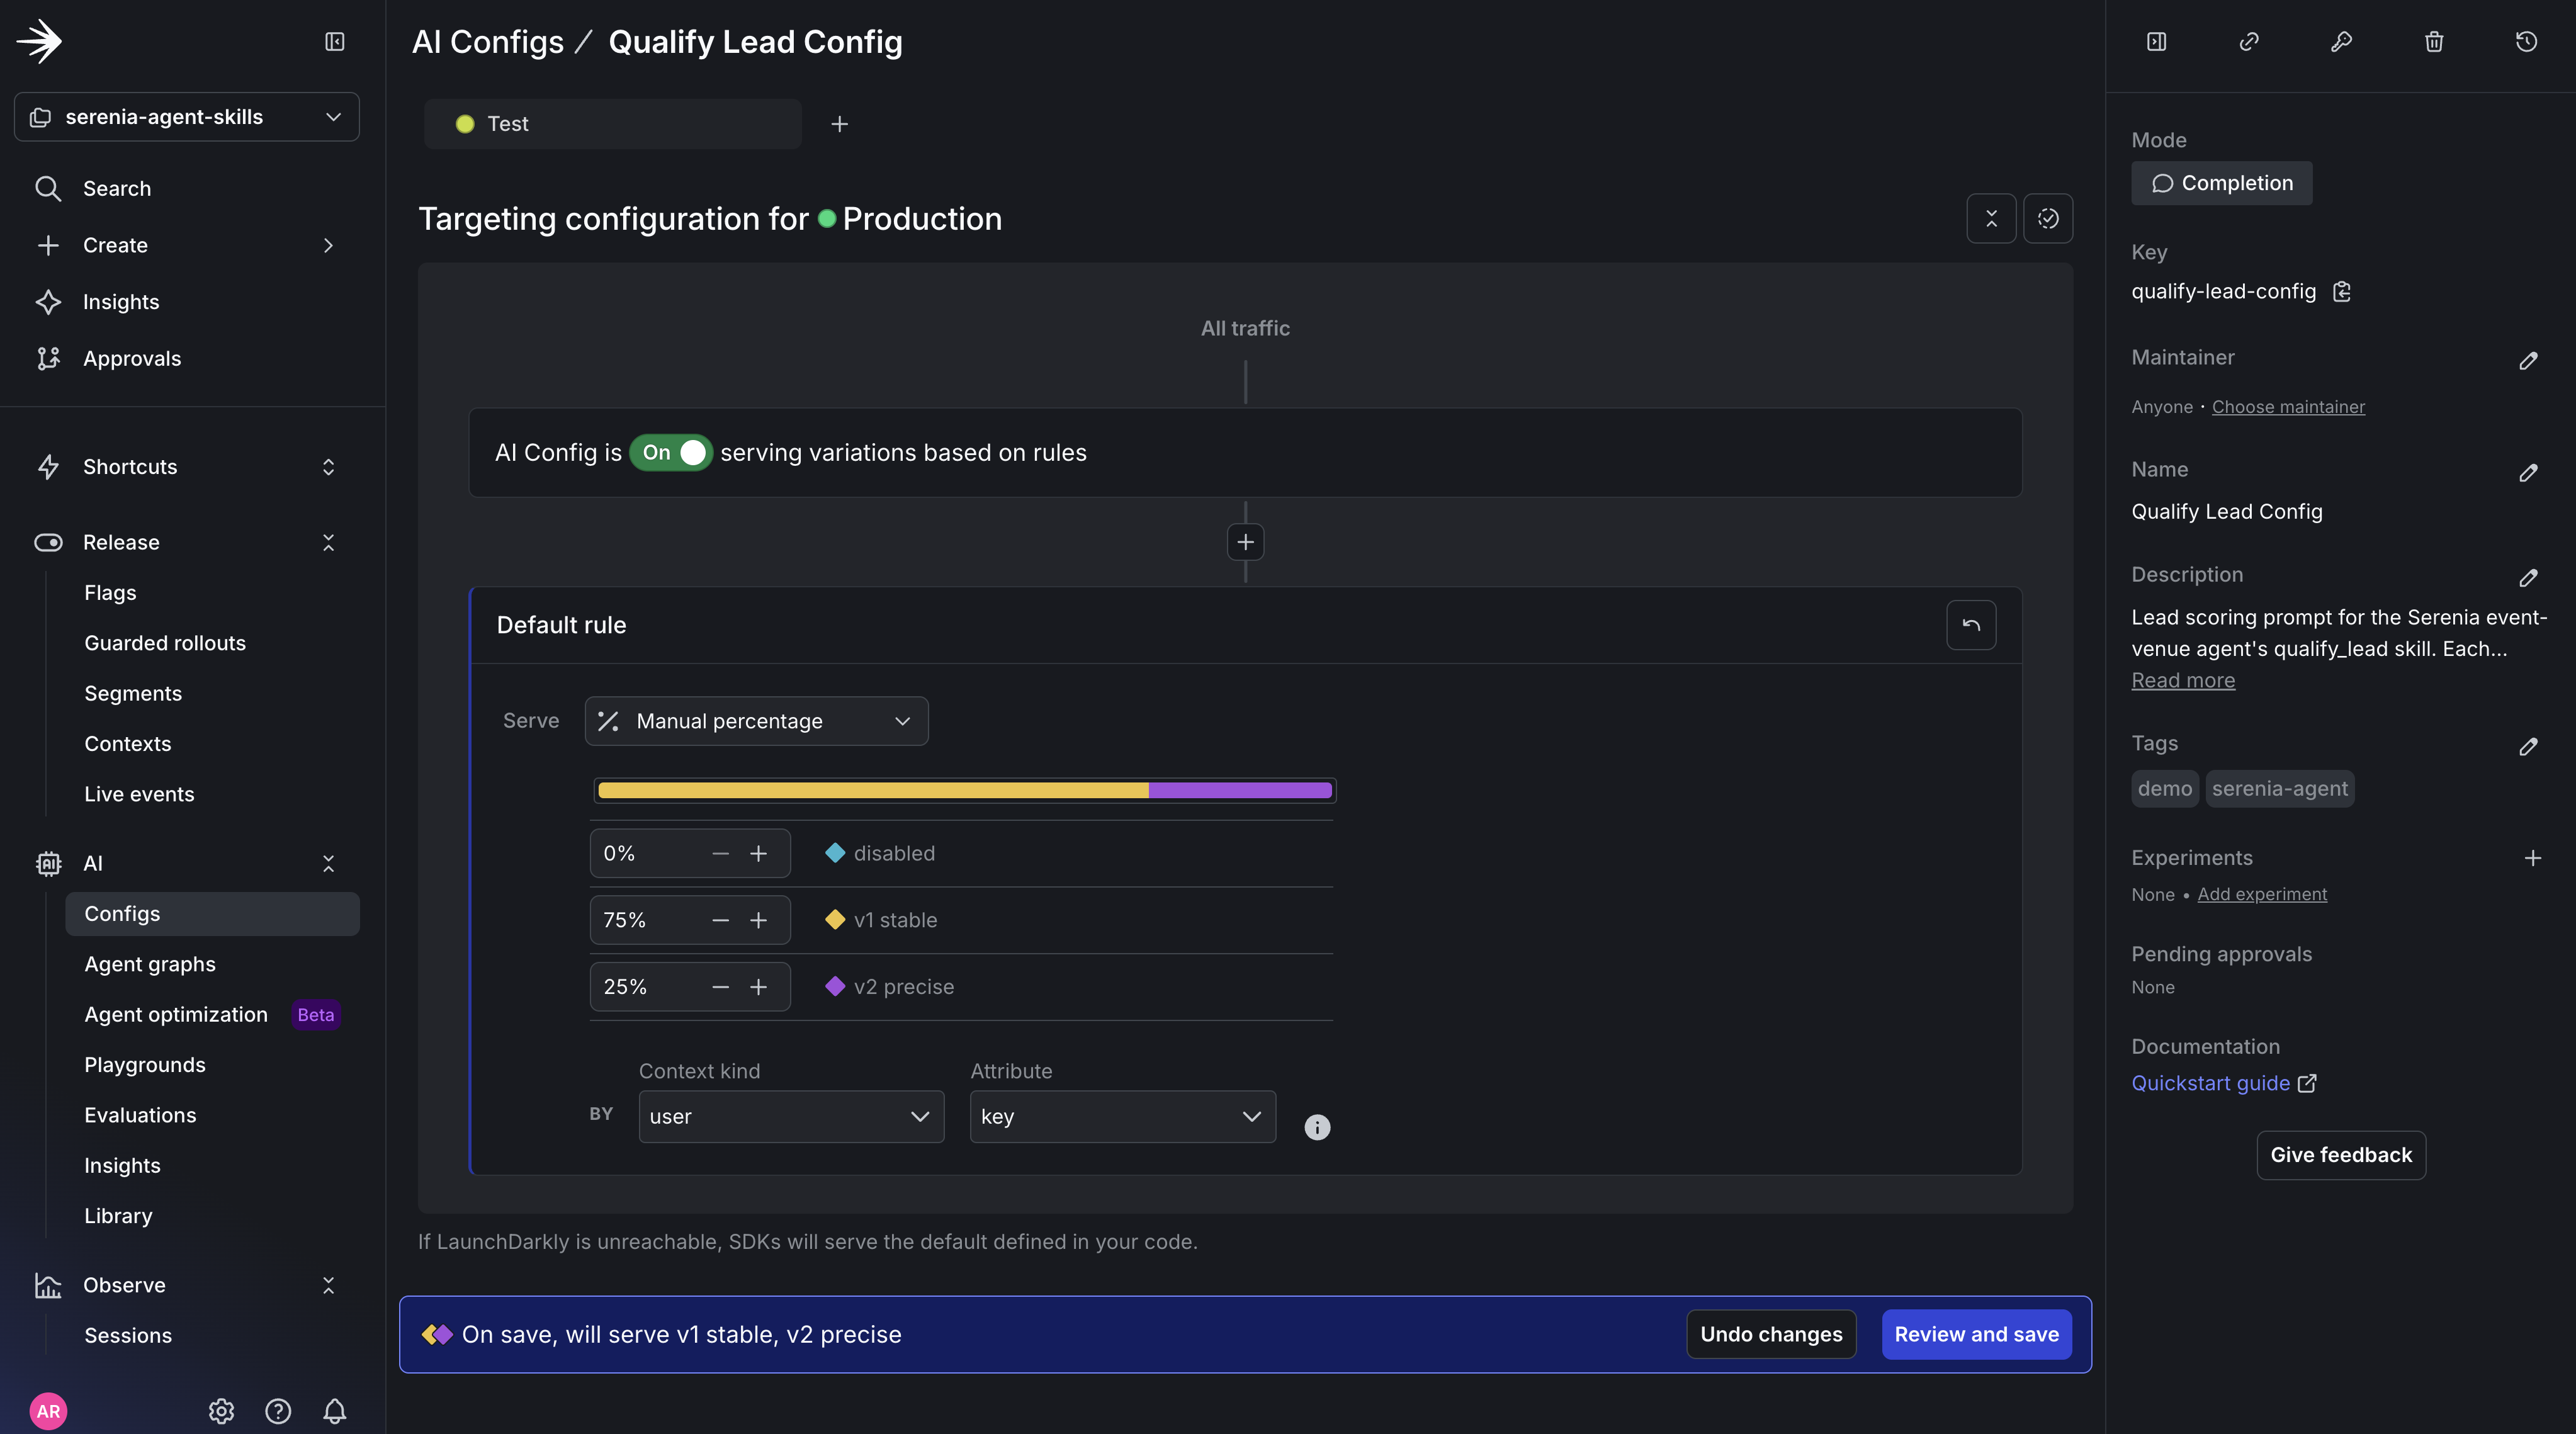Collapse the left sidebar panel icon

click(335, 41)
